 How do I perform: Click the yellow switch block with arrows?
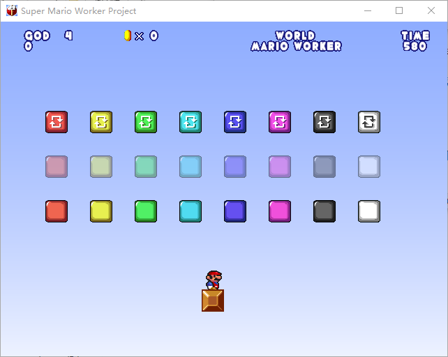[101, 122]
